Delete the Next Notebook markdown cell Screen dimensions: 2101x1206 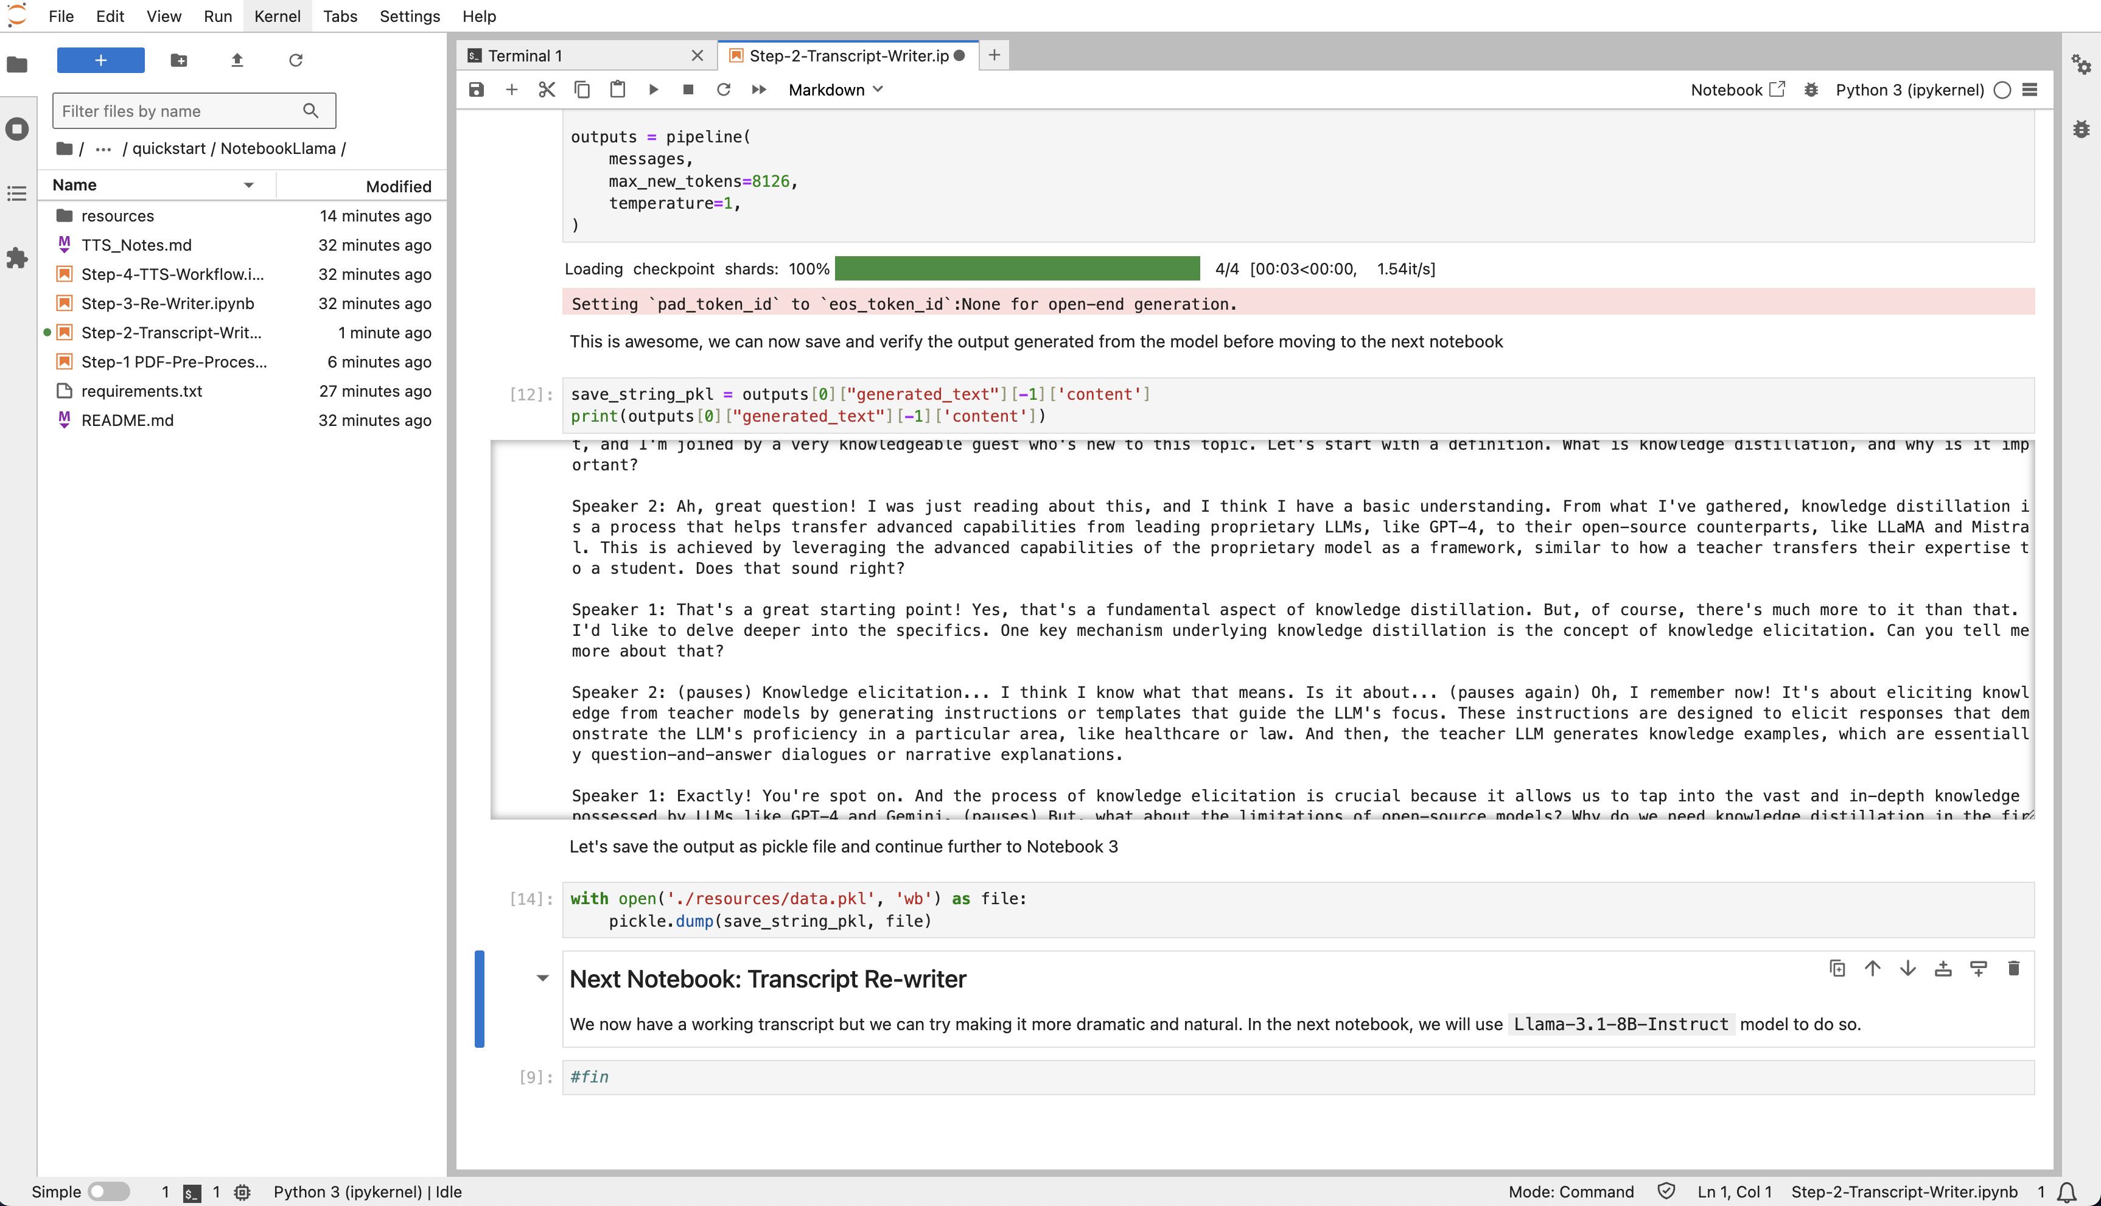coord(2014,967)
